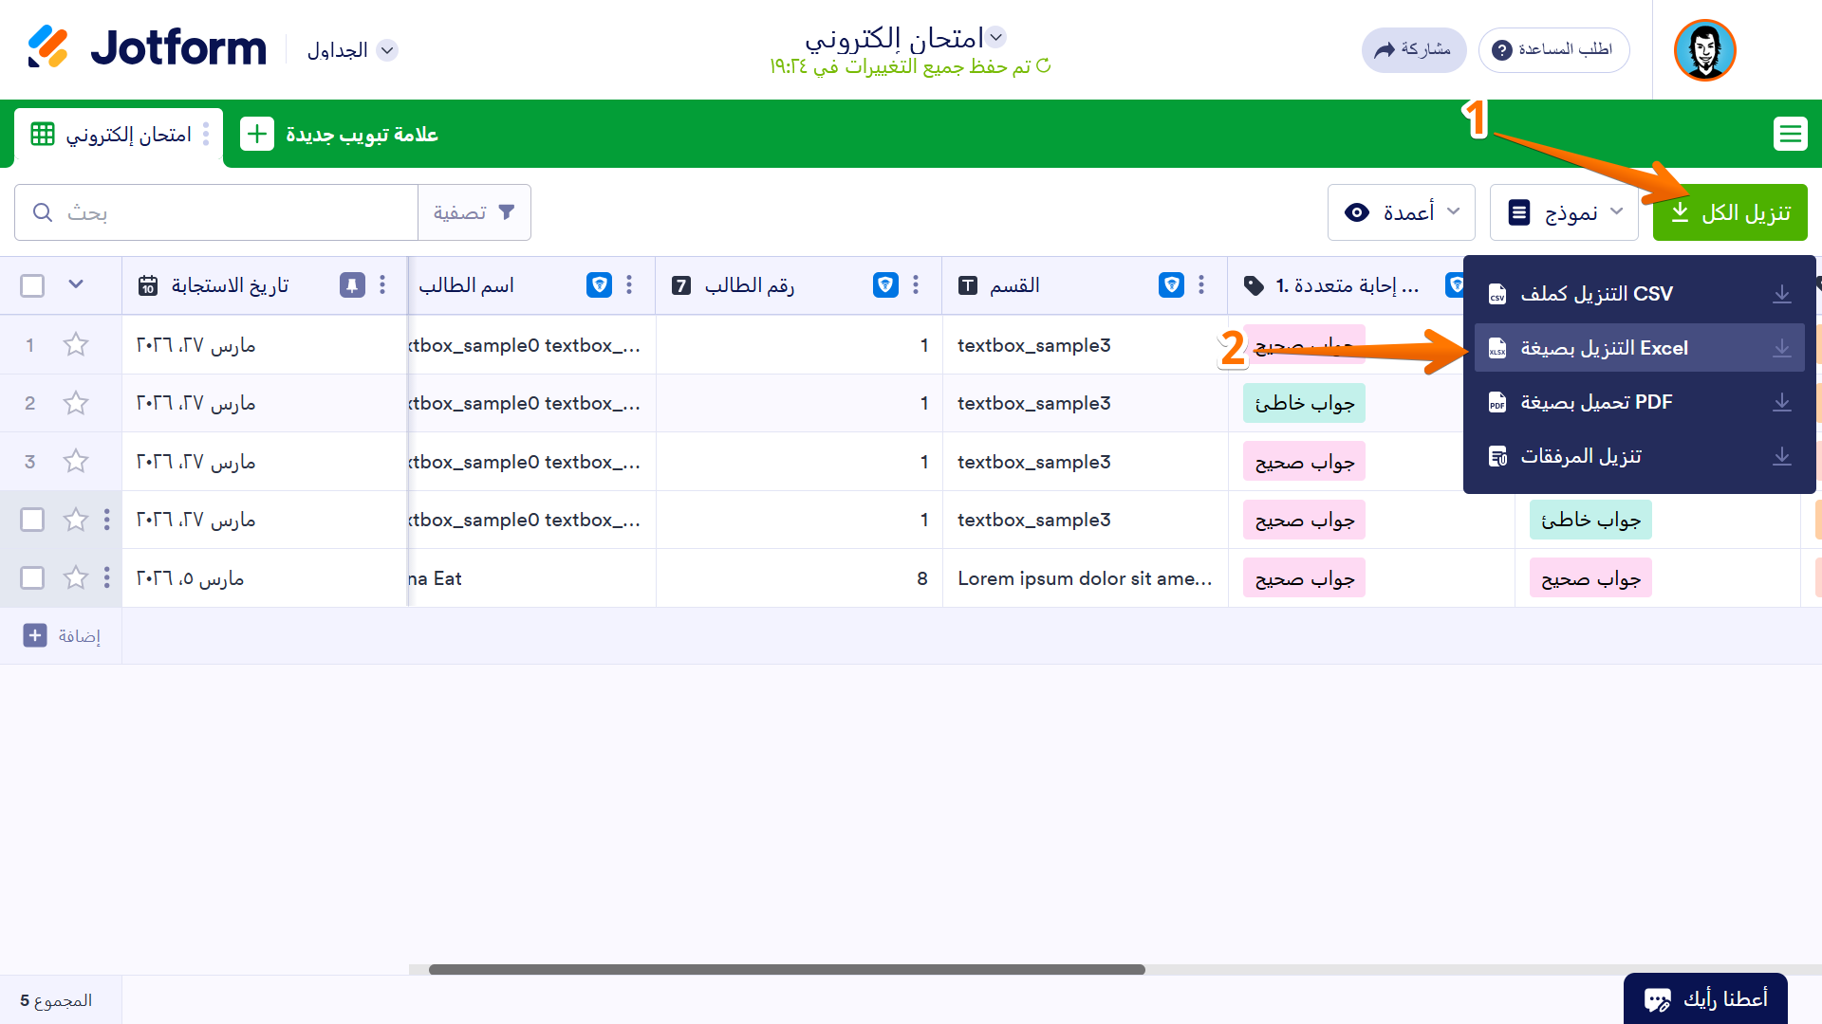The image size is (1822, 1024).
Task: Star the first row
Action: [75, 345]
